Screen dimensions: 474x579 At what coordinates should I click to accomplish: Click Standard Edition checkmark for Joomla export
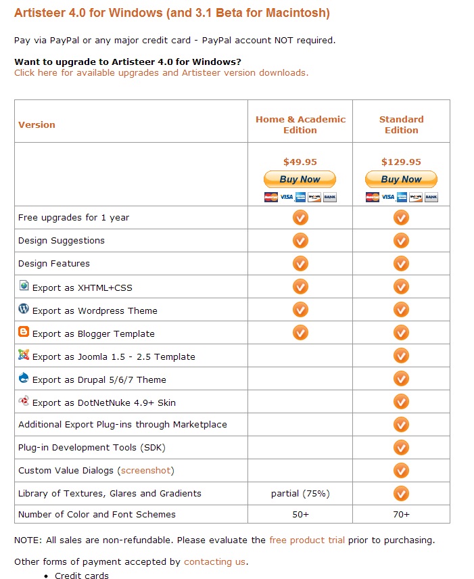pyautogui.click(x=401, y=355)
